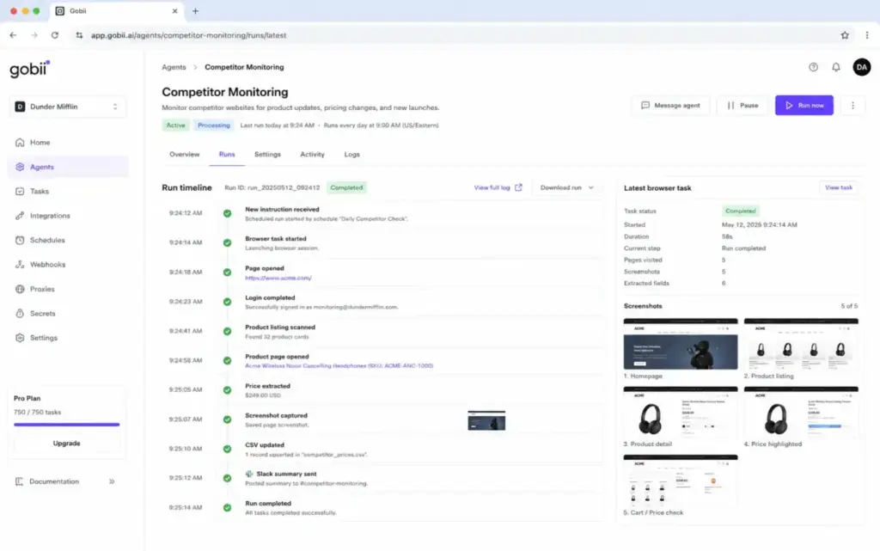Click Run now button

click(x=804, y=106)
